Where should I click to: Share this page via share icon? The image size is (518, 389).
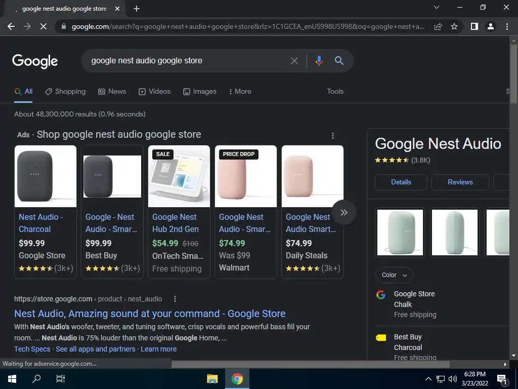438,26
